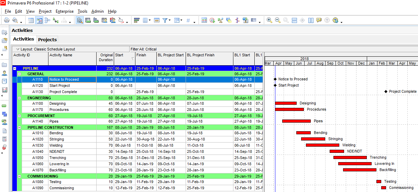418x192 pixels.
Task: Show Resource Usage Profile icon
Action: pyautogui.click(x=113, y=20)
